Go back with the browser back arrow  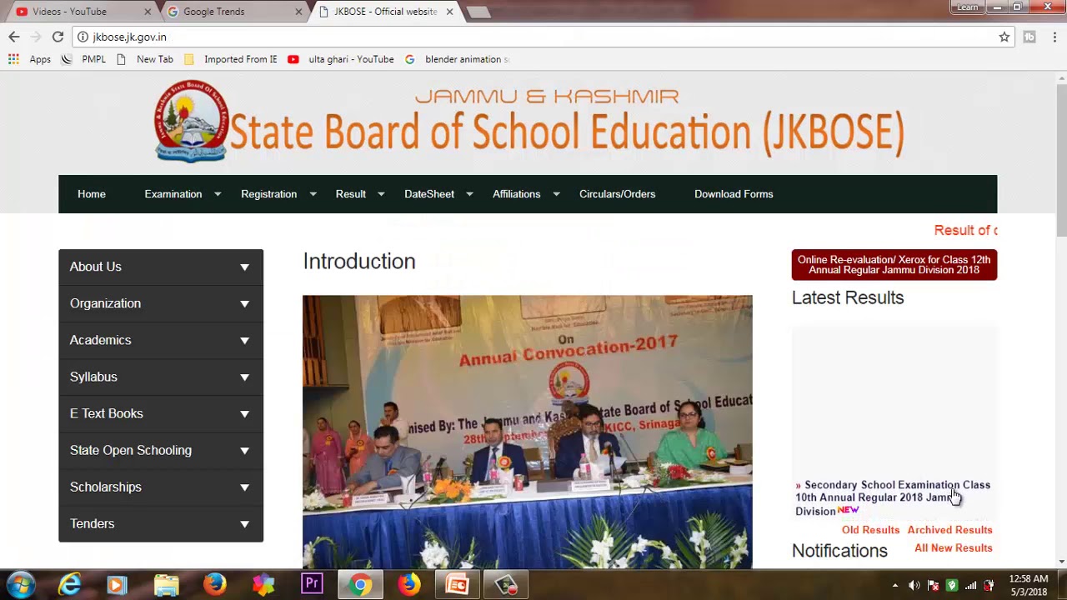click(x=14, y=37)
